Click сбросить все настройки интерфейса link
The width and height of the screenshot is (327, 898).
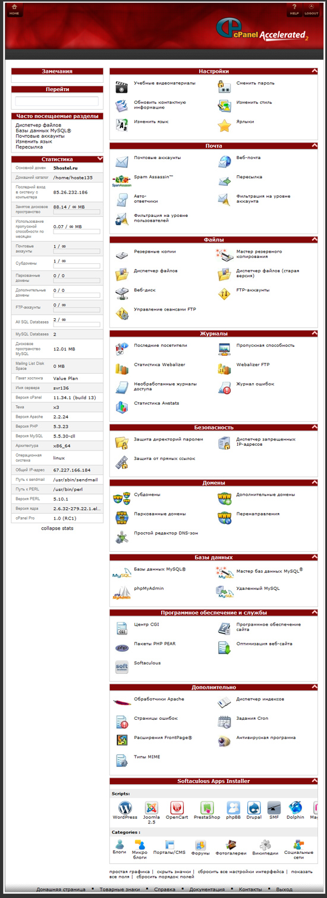[x=241, y=871]
